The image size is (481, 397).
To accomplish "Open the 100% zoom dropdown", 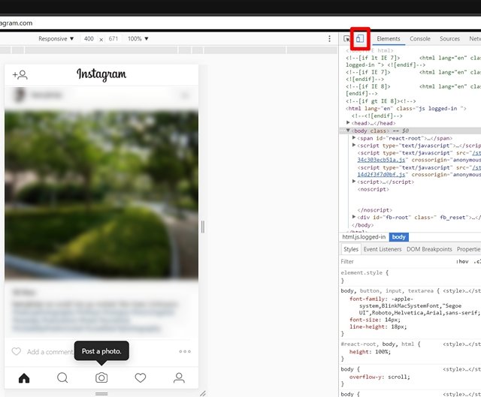I will [138, 38].
